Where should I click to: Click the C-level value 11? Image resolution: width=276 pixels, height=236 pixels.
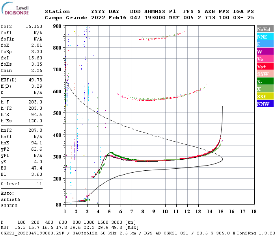pos(39,184)
